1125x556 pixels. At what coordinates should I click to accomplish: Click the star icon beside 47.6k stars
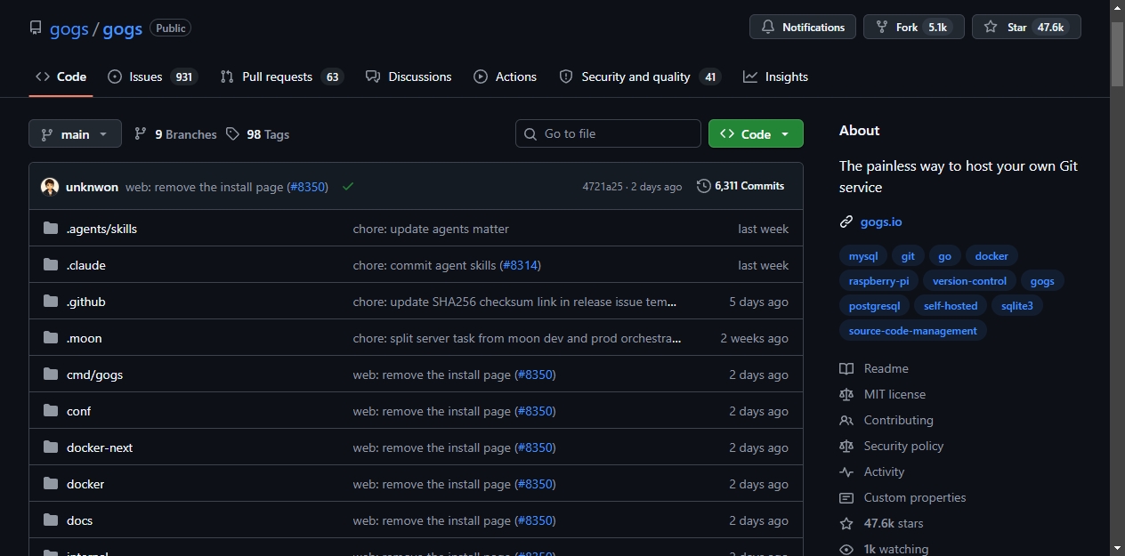pyautogui.click(x=846, y=523)
